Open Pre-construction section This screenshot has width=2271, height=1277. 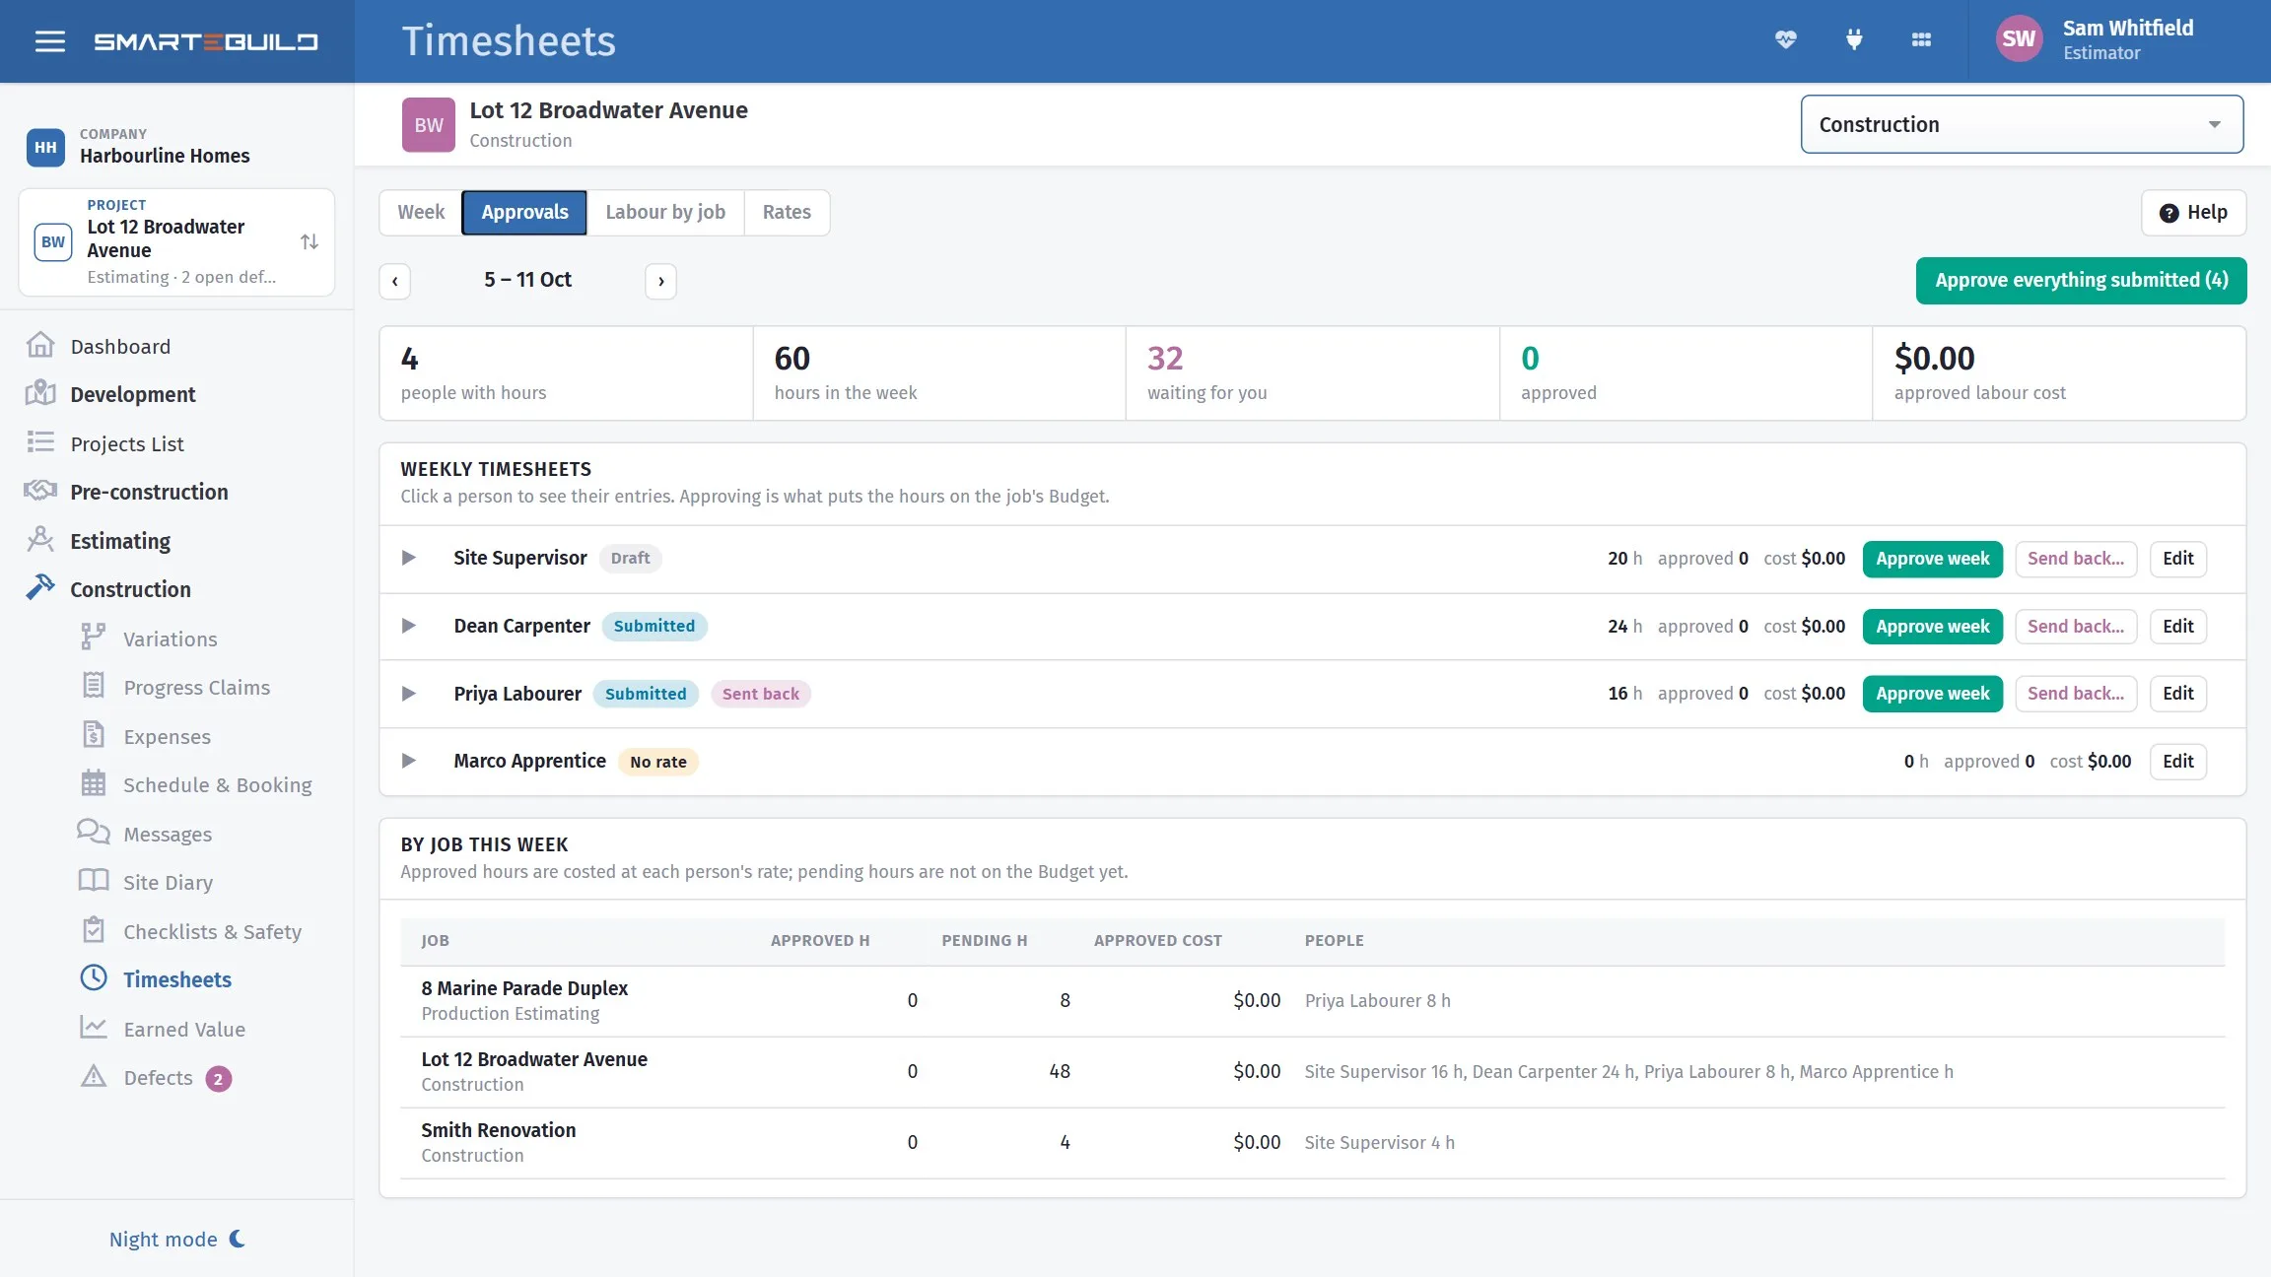(x=149, y=491)
